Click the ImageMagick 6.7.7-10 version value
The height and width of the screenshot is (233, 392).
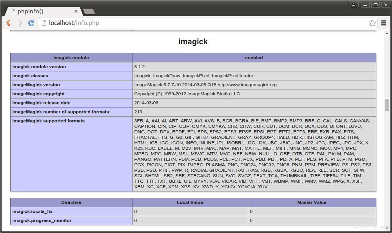pyautogui.click(x=205, y=85)
